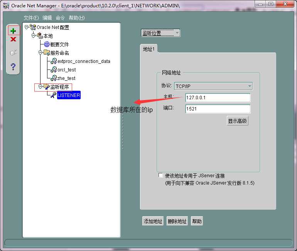
Task: Click the 添加地址 button
Action: tap(153, 221)
